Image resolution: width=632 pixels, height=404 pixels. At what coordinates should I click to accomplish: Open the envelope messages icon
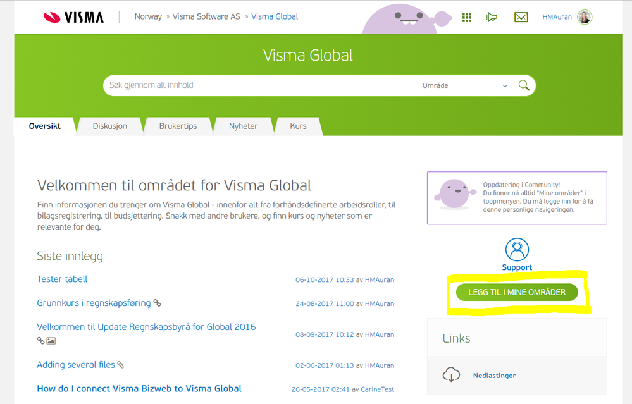pos(521,17)
